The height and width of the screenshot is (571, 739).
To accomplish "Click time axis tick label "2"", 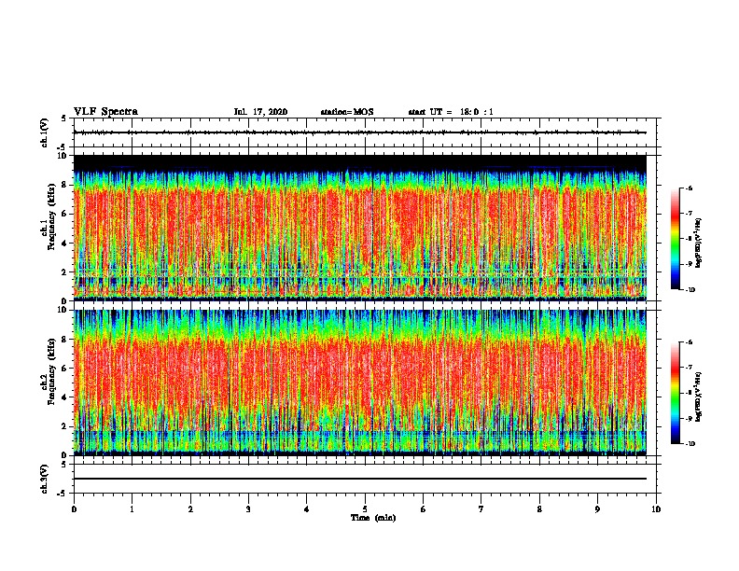I will (x=190, y=509).
